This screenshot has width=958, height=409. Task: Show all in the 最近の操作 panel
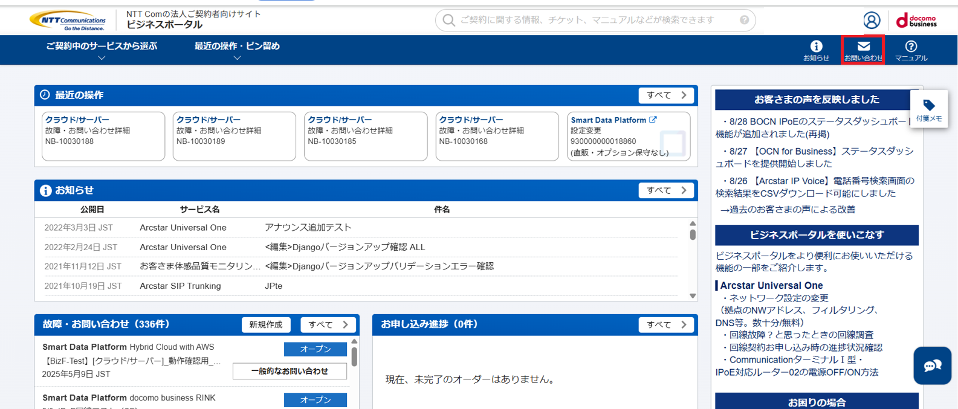coord(666,95)
